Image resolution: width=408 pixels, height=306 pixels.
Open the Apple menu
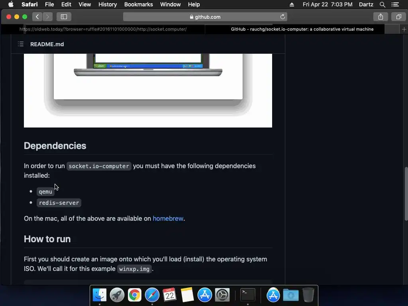coord(11,4)
